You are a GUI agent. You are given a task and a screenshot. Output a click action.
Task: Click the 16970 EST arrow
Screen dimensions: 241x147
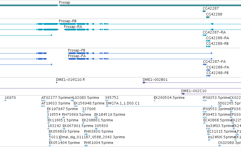click(6, 101)
